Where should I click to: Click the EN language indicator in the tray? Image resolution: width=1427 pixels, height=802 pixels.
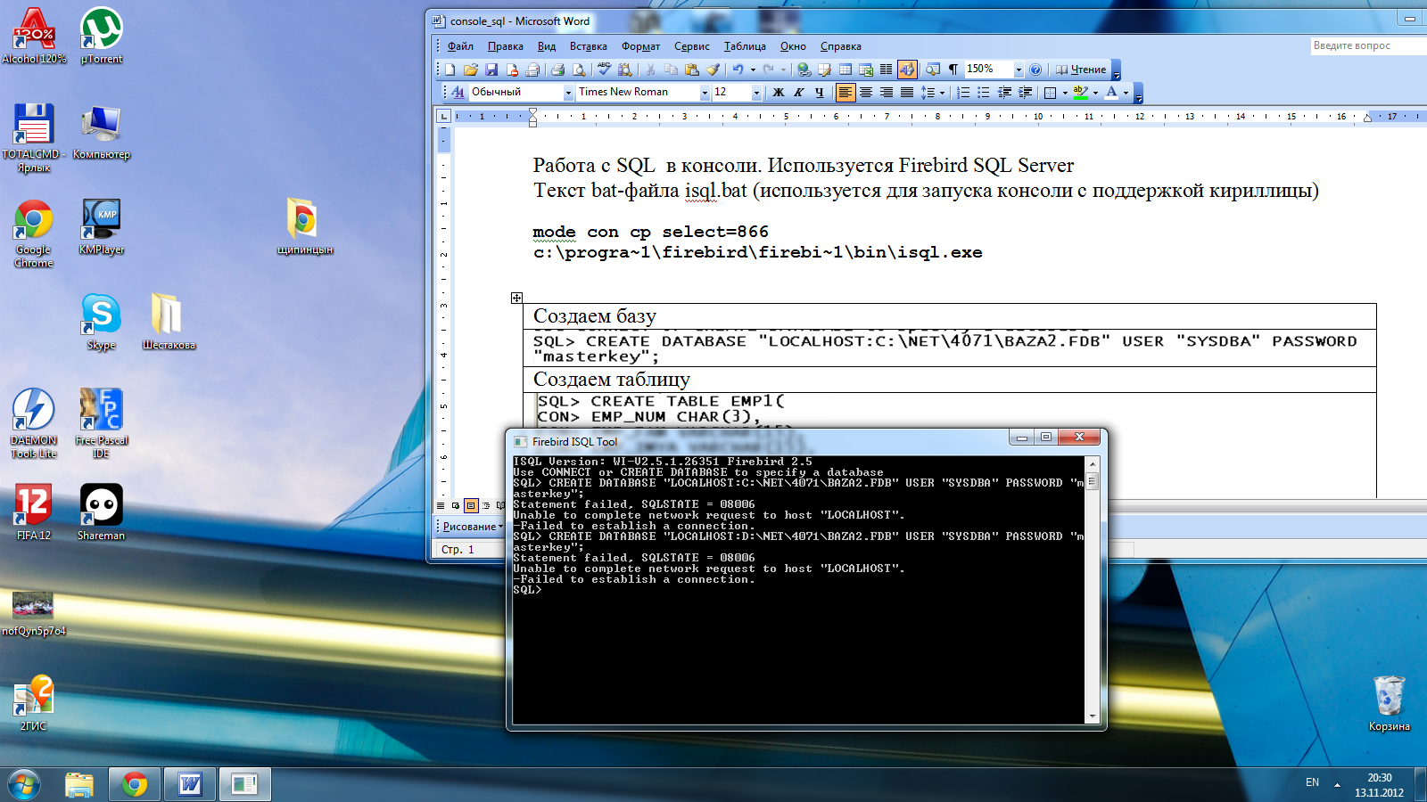pos(1312,782)
